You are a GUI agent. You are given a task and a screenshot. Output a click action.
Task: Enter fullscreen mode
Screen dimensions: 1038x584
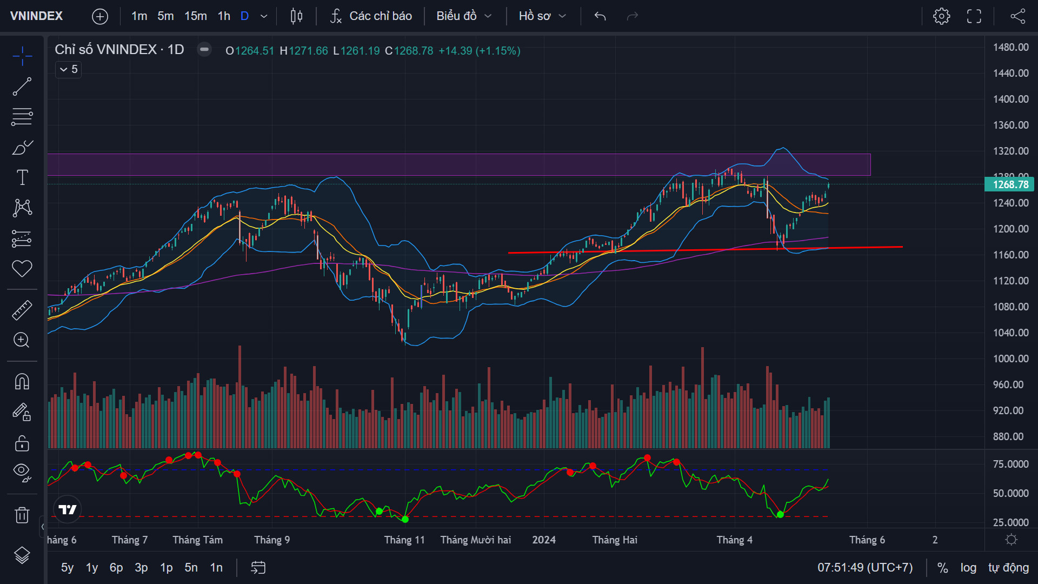point(974,16)
